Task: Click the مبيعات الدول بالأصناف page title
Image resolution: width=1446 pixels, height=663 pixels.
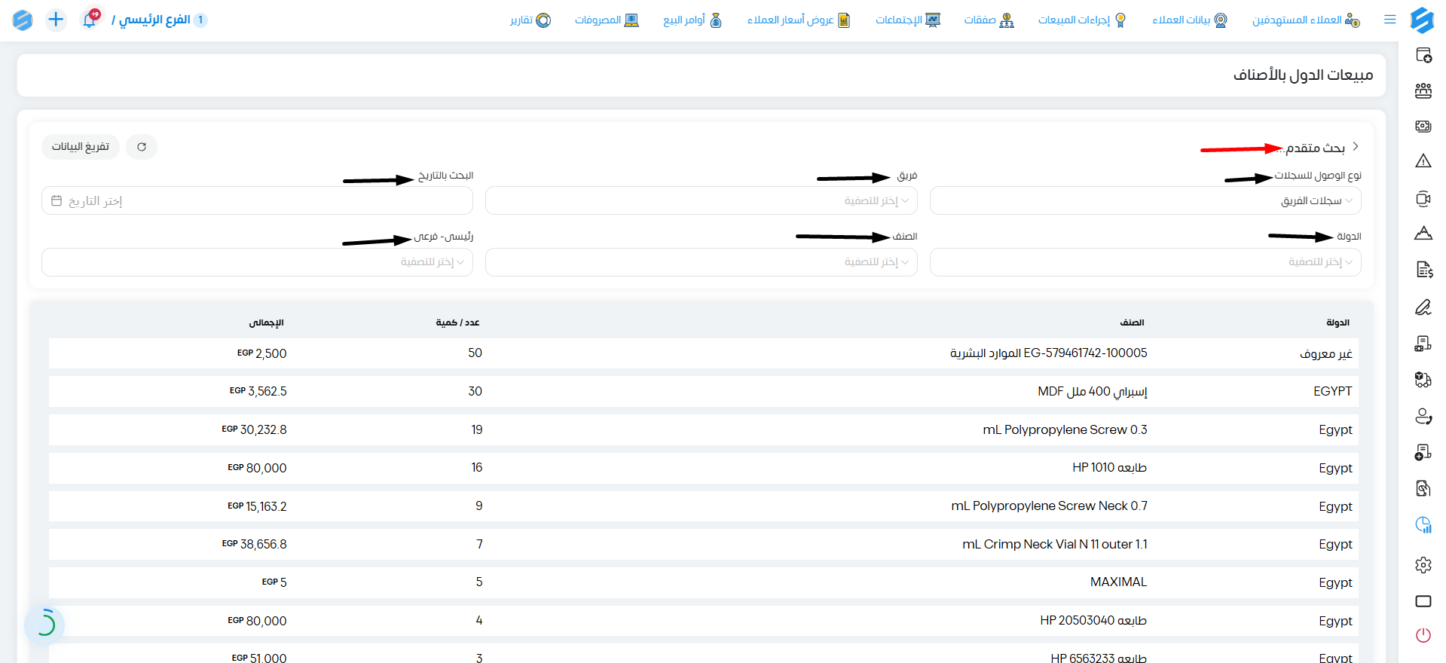Action: (x=1303, y=75)
